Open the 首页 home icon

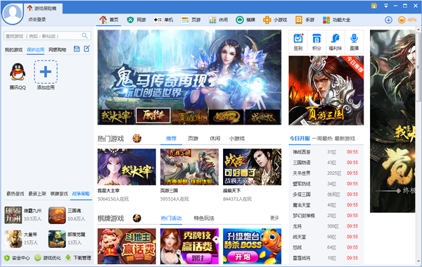tap(103, 20)
